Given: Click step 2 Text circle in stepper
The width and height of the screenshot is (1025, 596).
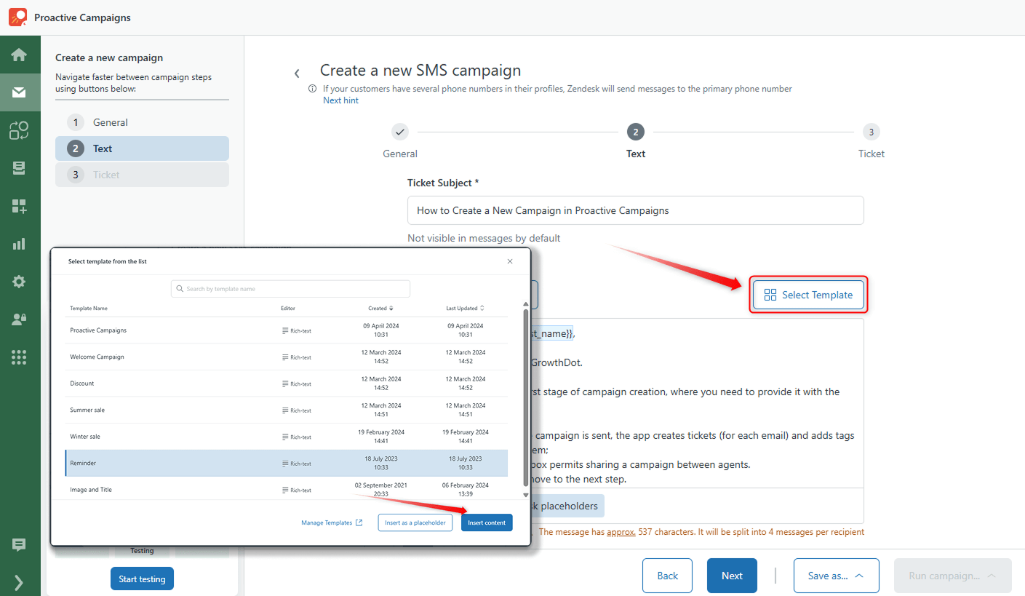Looking at the screenshot, I should point(636,132).
